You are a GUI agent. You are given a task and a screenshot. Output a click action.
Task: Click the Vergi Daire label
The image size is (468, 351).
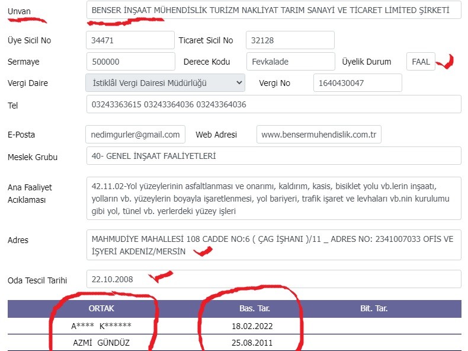pos(28,83)
